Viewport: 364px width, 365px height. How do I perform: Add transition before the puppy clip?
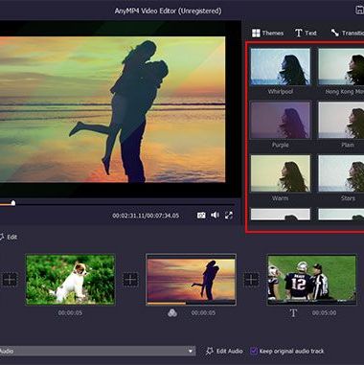(10, 279)
